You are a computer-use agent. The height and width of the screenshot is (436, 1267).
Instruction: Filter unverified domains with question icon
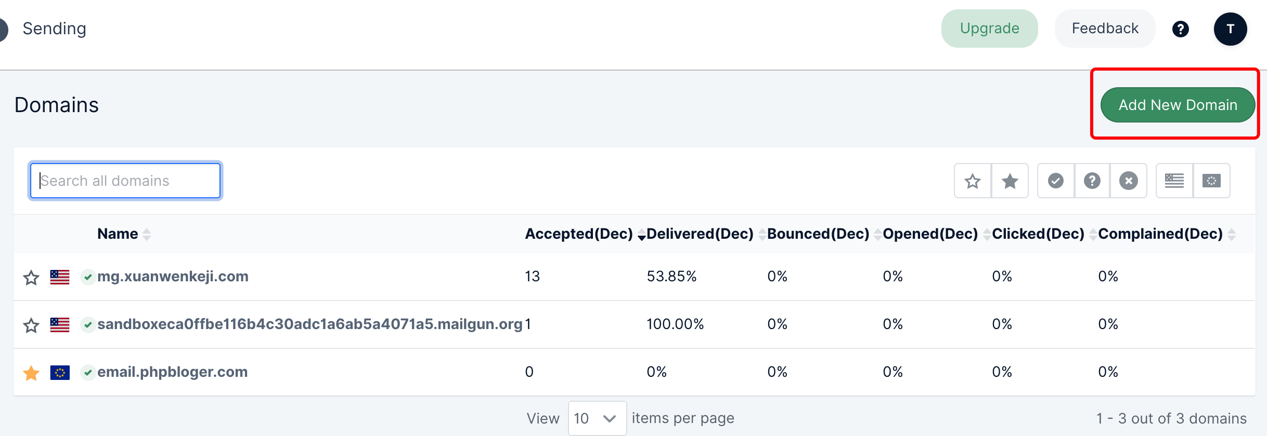(1092, 181)
